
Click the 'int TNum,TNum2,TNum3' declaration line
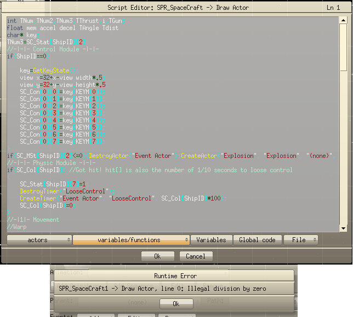click(x=66, y=21)
